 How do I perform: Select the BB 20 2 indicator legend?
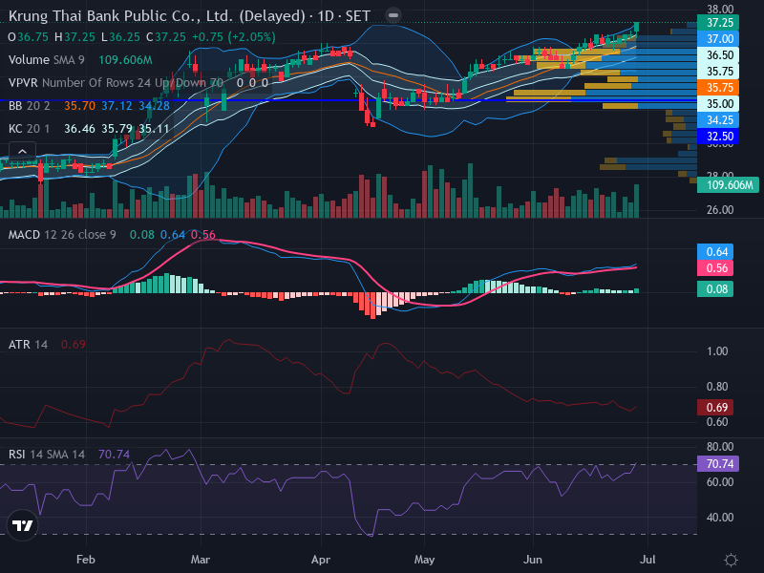click(x=30, y=106)
